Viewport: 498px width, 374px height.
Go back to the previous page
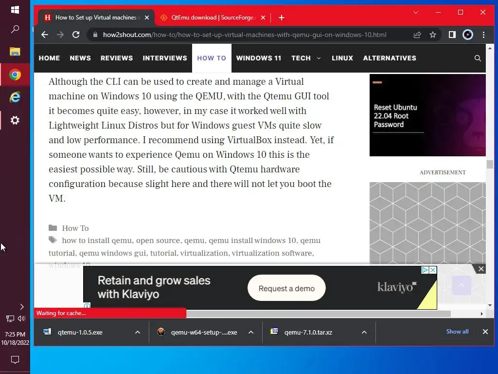tap(45, 35)
